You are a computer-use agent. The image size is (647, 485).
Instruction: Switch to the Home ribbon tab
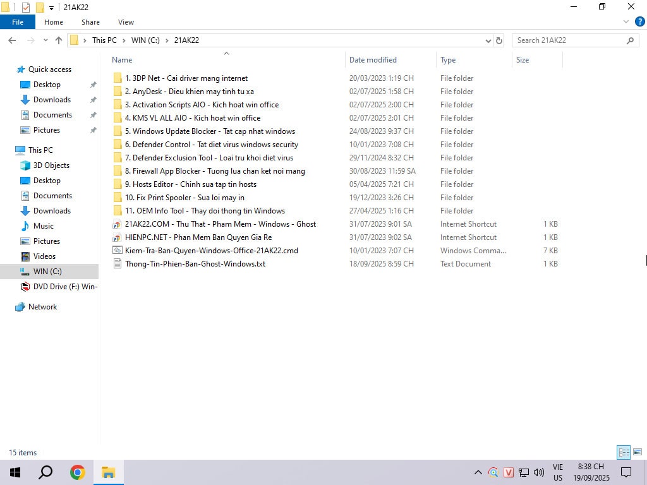tap(54, 22)
